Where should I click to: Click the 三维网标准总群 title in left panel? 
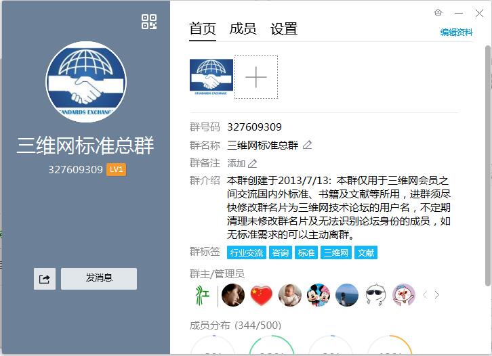point(85,146)
